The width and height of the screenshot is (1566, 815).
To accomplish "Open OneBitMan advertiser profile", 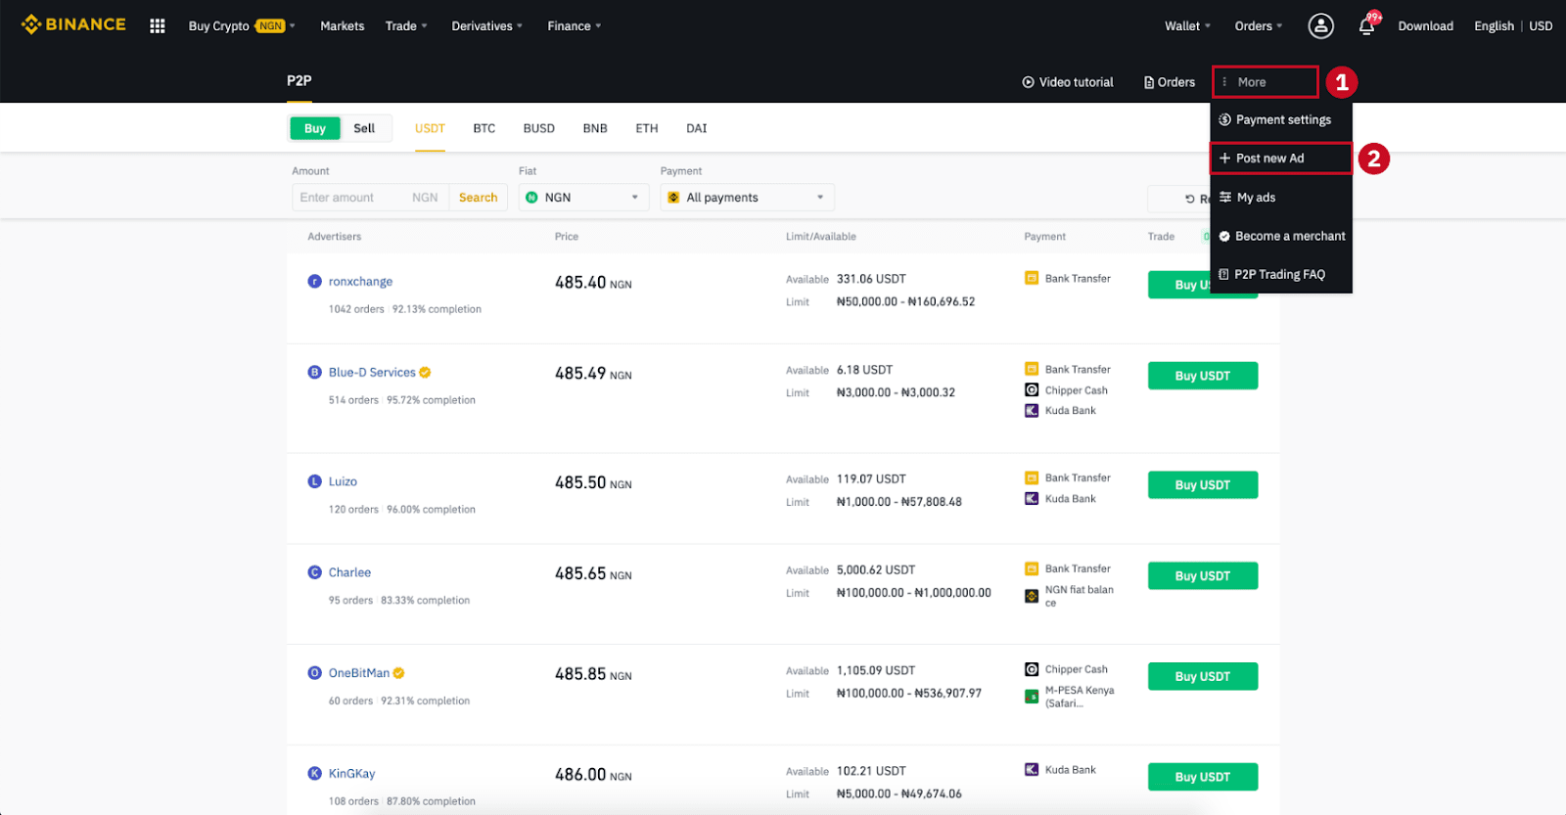I will pyautogui.click(x=359, y=672).
